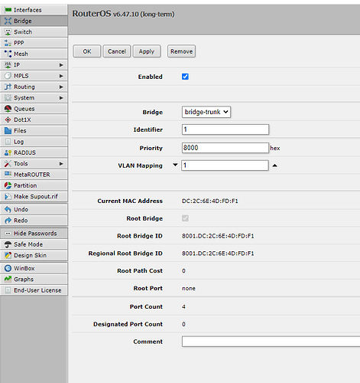The width and height of the screenshot is (360, 383).
Task: Open the Partition menu item
Action: point(34,185)
